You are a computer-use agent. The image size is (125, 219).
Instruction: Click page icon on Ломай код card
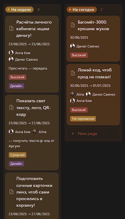click(x=73, y=73)
